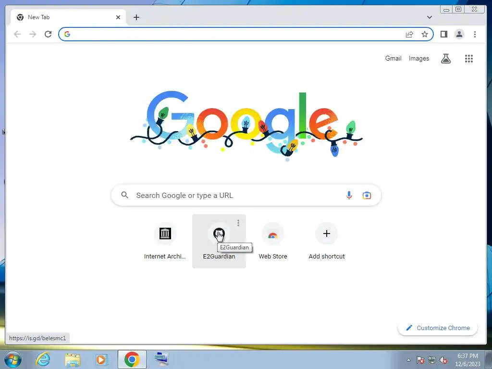Open E2Guardian shortcut tile
This screenshot has height=369, width=492.
(x=219, y=241)
